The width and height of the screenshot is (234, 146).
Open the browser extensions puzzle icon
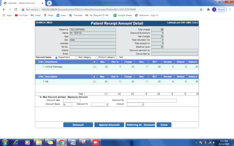[208, 10]
